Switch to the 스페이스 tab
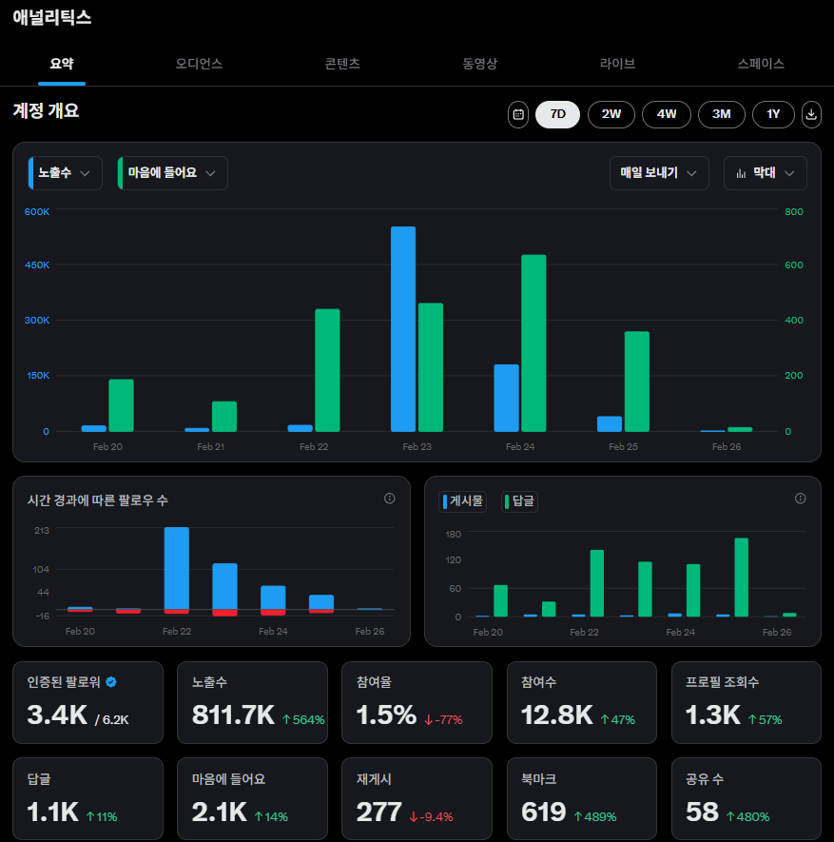Screen dimensions: 834x842 coord(761,64)
